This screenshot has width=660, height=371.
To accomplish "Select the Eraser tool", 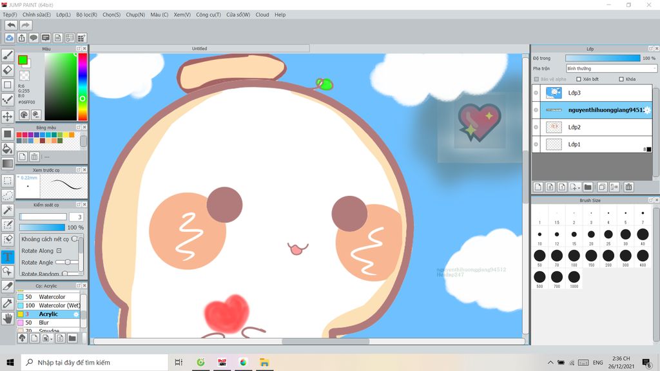I will [8, 70].
